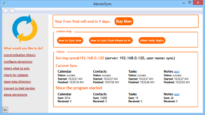Open Select what to sync link
This screenshot has width=205, height=115.
pos(17,68)
